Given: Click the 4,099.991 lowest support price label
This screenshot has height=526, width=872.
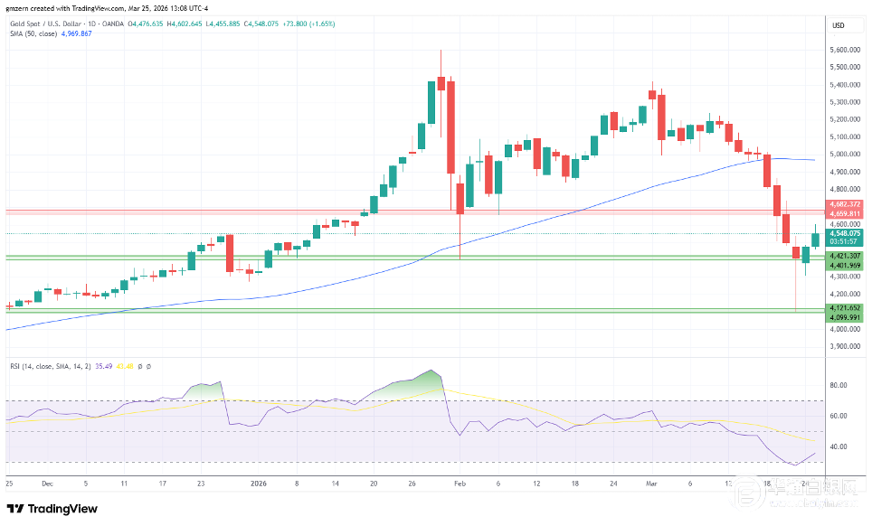Looking at the screenshot, I should [x=845, y=317].
